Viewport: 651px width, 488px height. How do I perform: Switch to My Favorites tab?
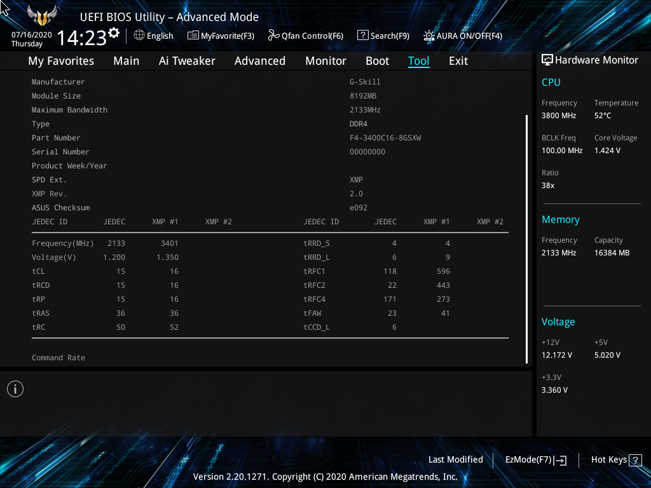pyautogui.click(x=61, y=61)
